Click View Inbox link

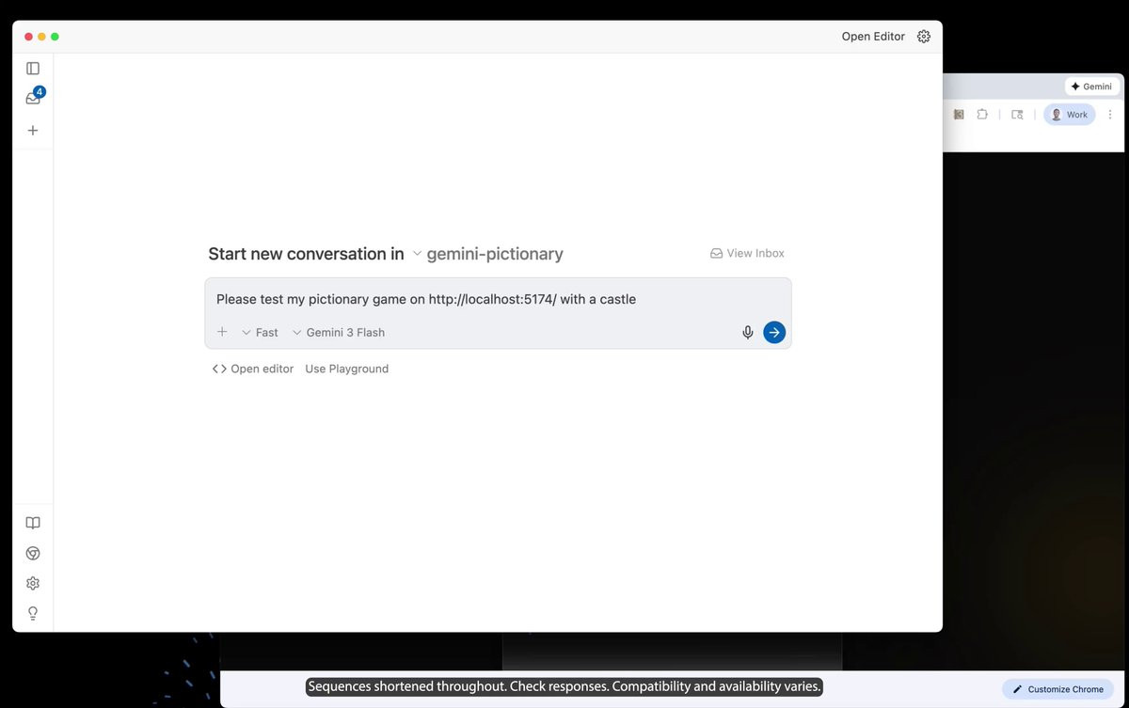point(747,253)
